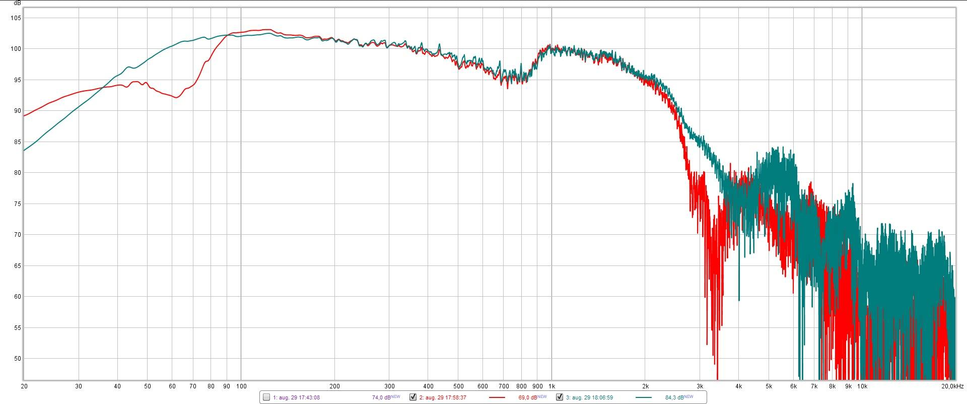967x404 pixels.
Task: Click the 100 label on frequency axis
Action: 241,386
